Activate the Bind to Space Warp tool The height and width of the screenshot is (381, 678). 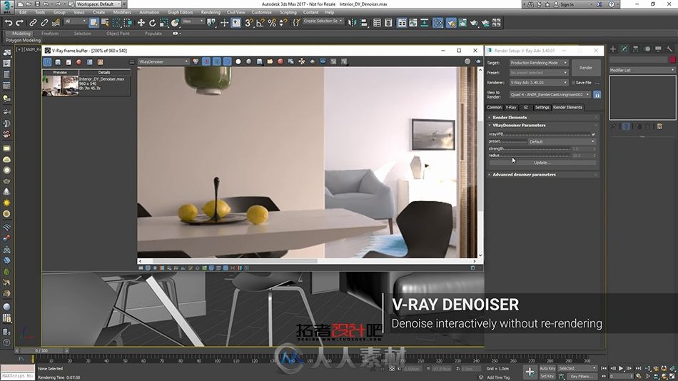click(56, 23)
